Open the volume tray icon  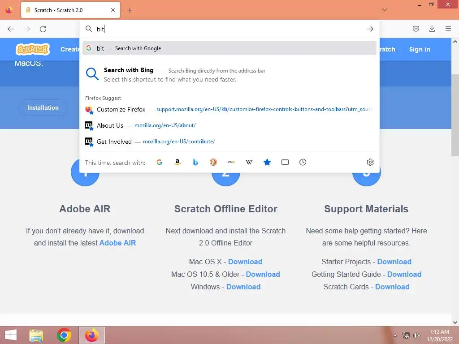[416, 335]
